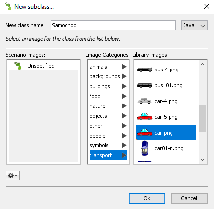Pick the gray car-4.png icon
The height and width of the screenshot is (209, 214).
tap(144, 101)
